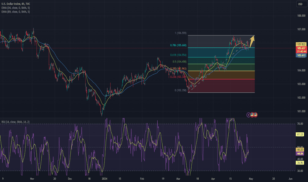Select the EMA 89 indicator legend
308x182 pixels.
click(x=16, y=12)
